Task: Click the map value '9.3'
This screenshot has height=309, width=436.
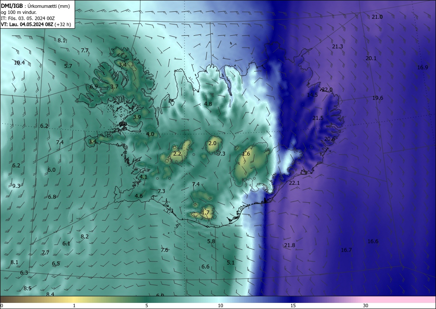Action: tap(16, 186)
